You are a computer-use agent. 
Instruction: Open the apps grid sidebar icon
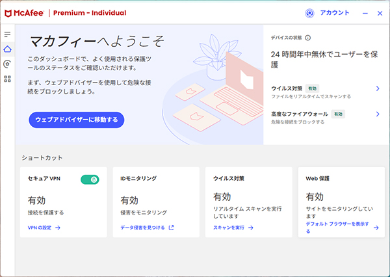7,79
